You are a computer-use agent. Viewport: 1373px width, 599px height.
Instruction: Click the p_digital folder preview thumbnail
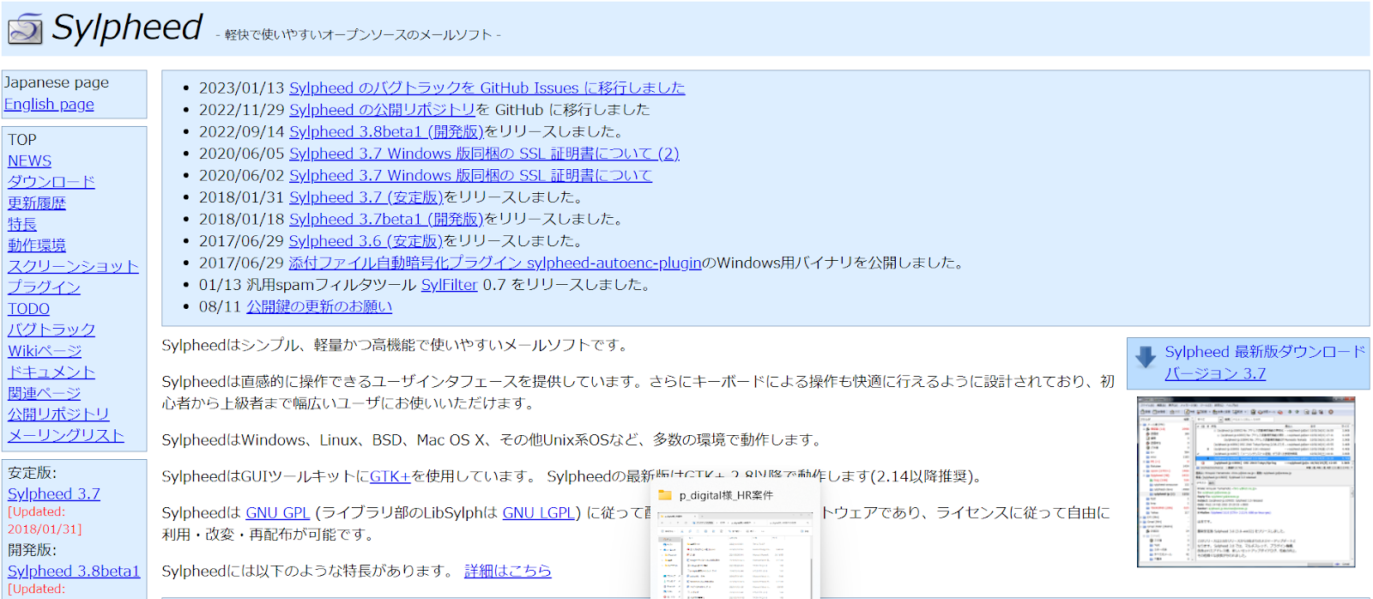(x=735, y=555)
